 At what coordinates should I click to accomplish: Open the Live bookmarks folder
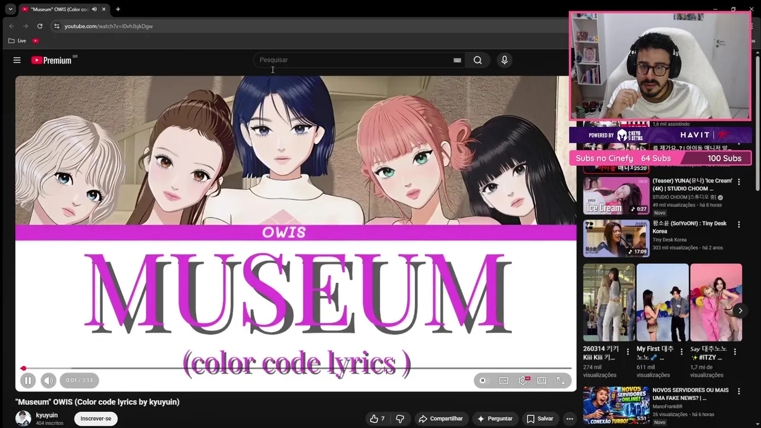click(x=17, y=40)
